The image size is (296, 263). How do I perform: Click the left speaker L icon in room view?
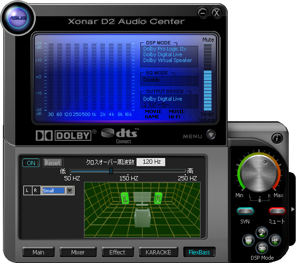click(125, 198)
